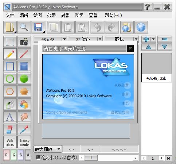Select the Text tool letter A
The image size is (176, 164).
(10, 117)
